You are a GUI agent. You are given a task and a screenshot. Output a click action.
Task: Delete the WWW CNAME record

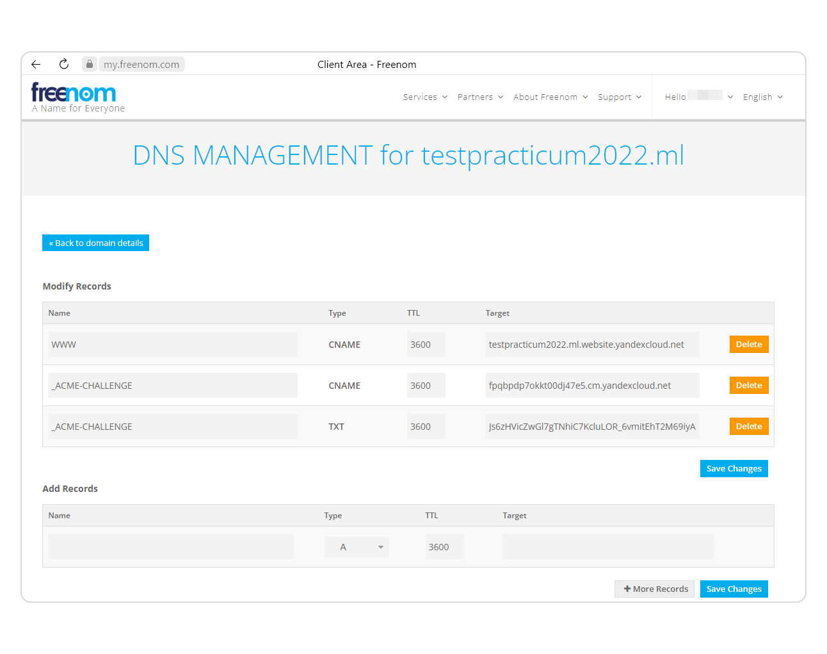(x=749, y=345)
